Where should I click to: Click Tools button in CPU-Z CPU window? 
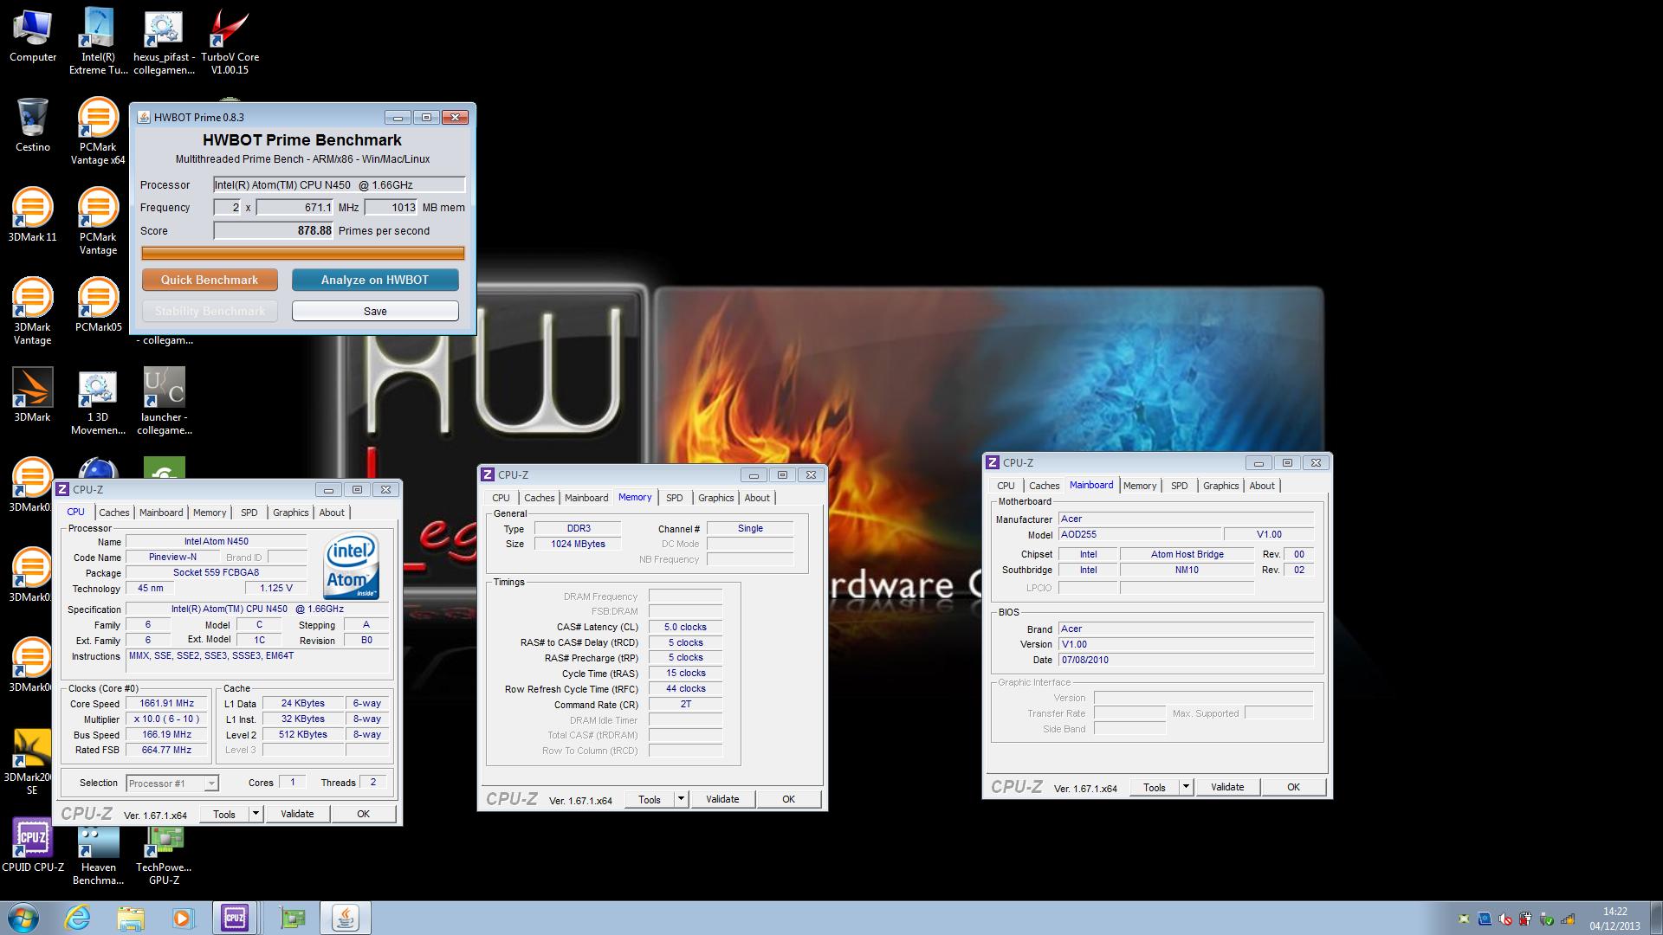click(224, 814)
